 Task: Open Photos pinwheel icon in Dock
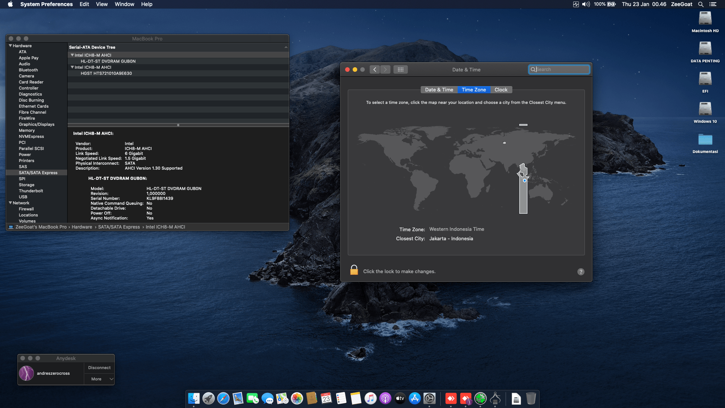(x=297, y=398)
